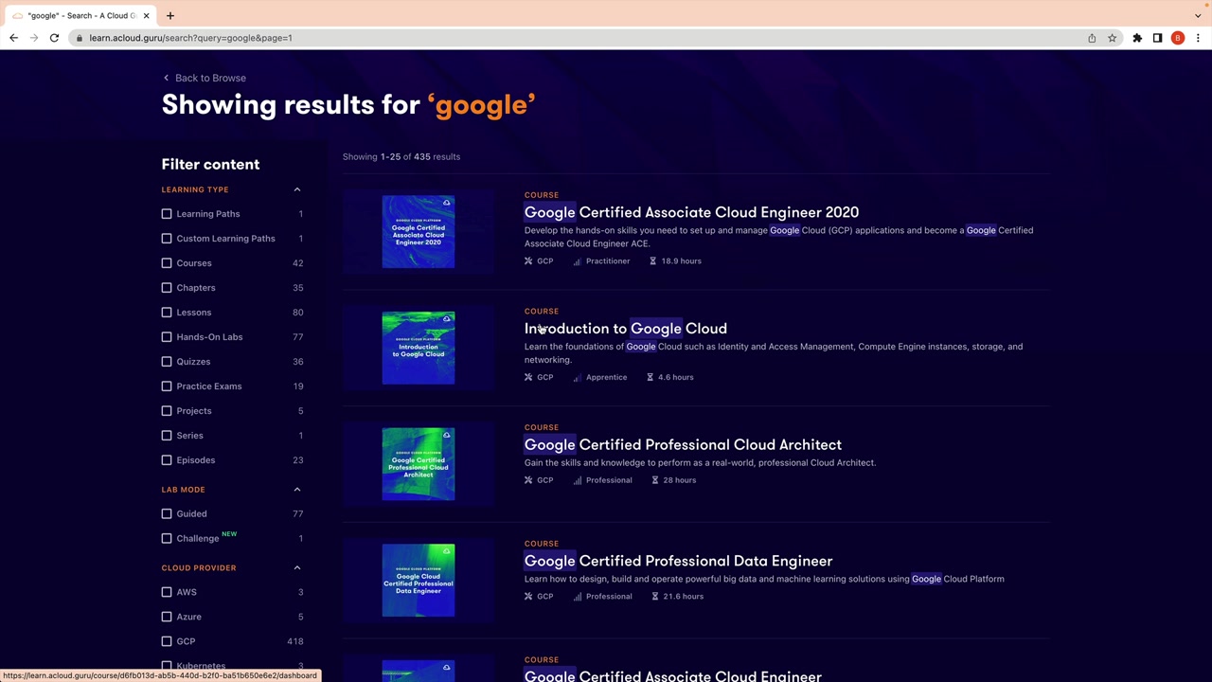1212x682 pixels.
Task: Enable the Challenge lab mode filter
Action: pos(167,539)
